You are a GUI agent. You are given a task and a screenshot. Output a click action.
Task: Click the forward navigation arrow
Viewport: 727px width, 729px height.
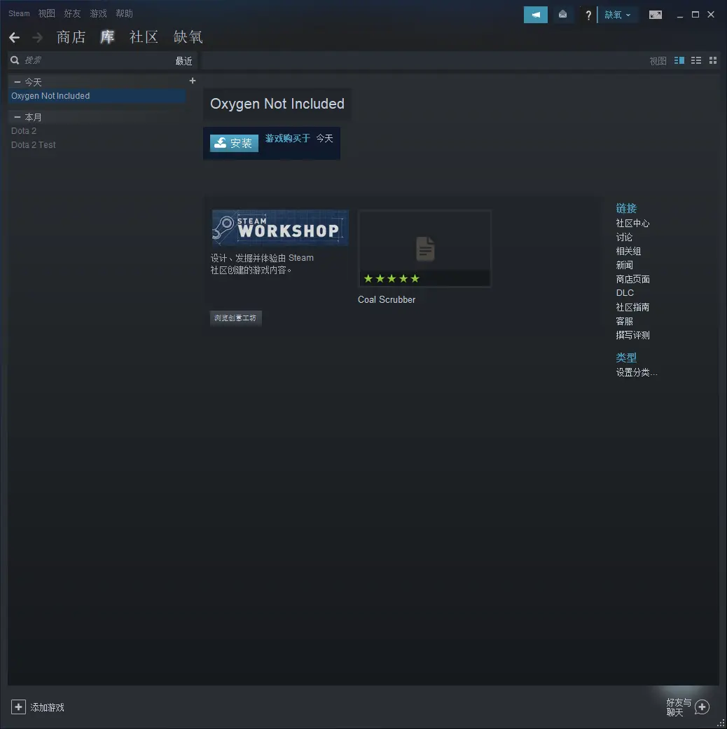(37, 37)
